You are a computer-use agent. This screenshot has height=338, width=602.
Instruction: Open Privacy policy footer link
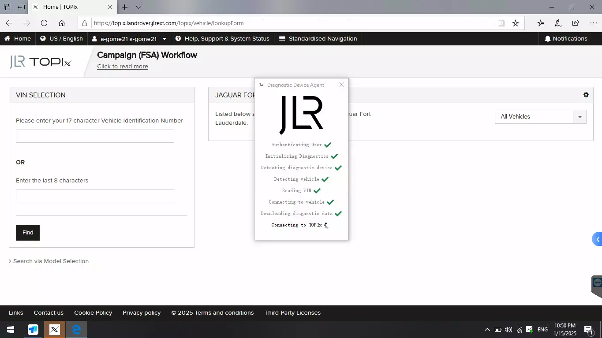(x=142, y=313)
